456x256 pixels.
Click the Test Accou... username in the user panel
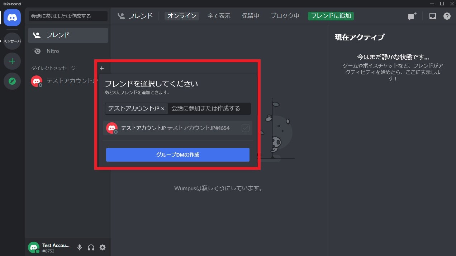click(56, 245)
